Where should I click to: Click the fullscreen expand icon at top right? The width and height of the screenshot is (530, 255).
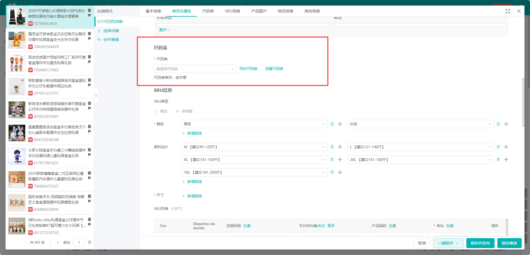pos(508,11)
